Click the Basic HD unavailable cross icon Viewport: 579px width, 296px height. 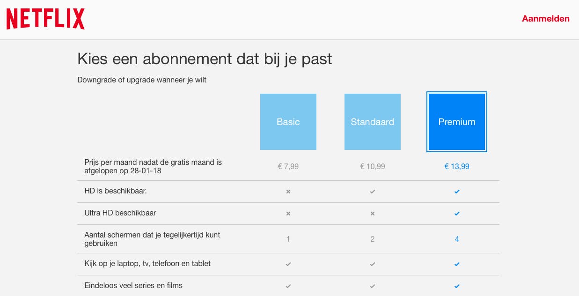[x=288, y=192]
